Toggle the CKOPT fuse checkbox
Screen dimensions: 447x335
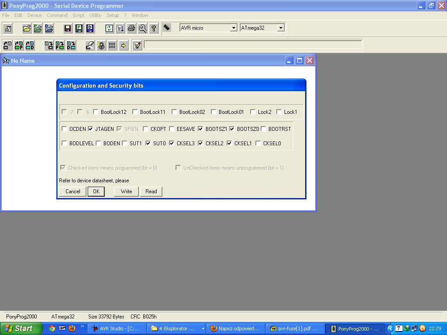pyautogui.click(x=145, y=129)
